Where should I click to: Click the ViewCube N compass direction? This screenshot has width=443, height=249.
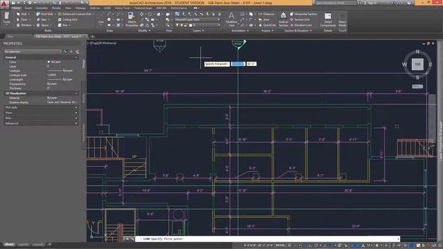tap(417, 52)
